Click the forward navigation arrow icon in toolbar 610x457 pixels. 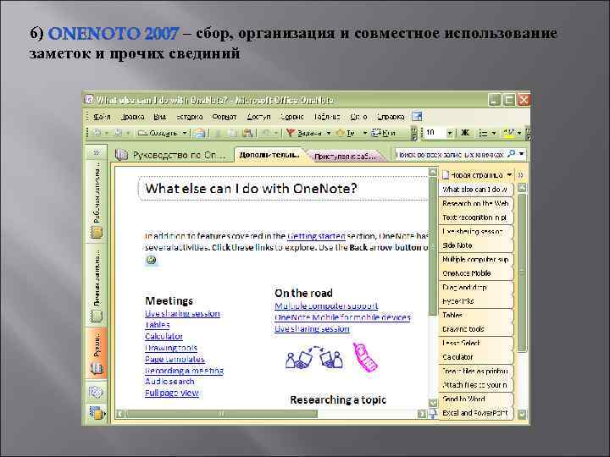117,133
